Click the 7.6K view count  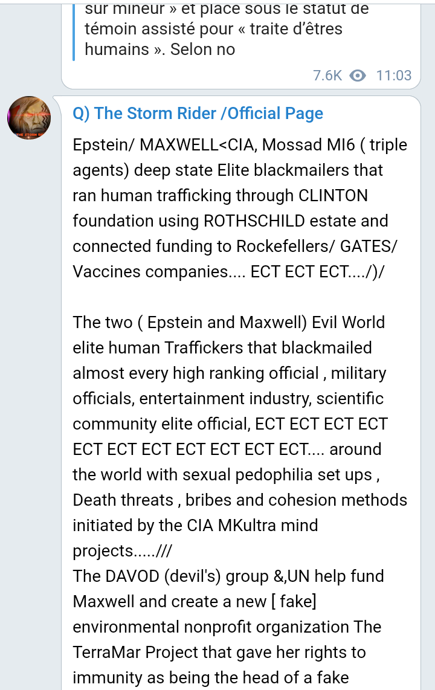[x=327, y=76]
